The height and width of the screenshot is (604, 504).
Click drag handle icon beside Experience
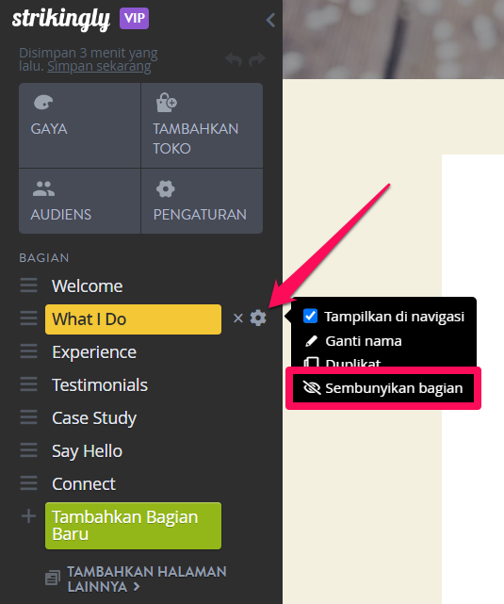point(29,351)
